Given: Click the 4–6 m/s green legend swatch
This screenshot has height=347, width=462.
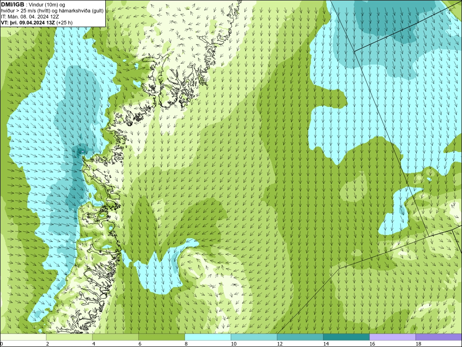Looking at the screenshot, I should click(115, 337).
